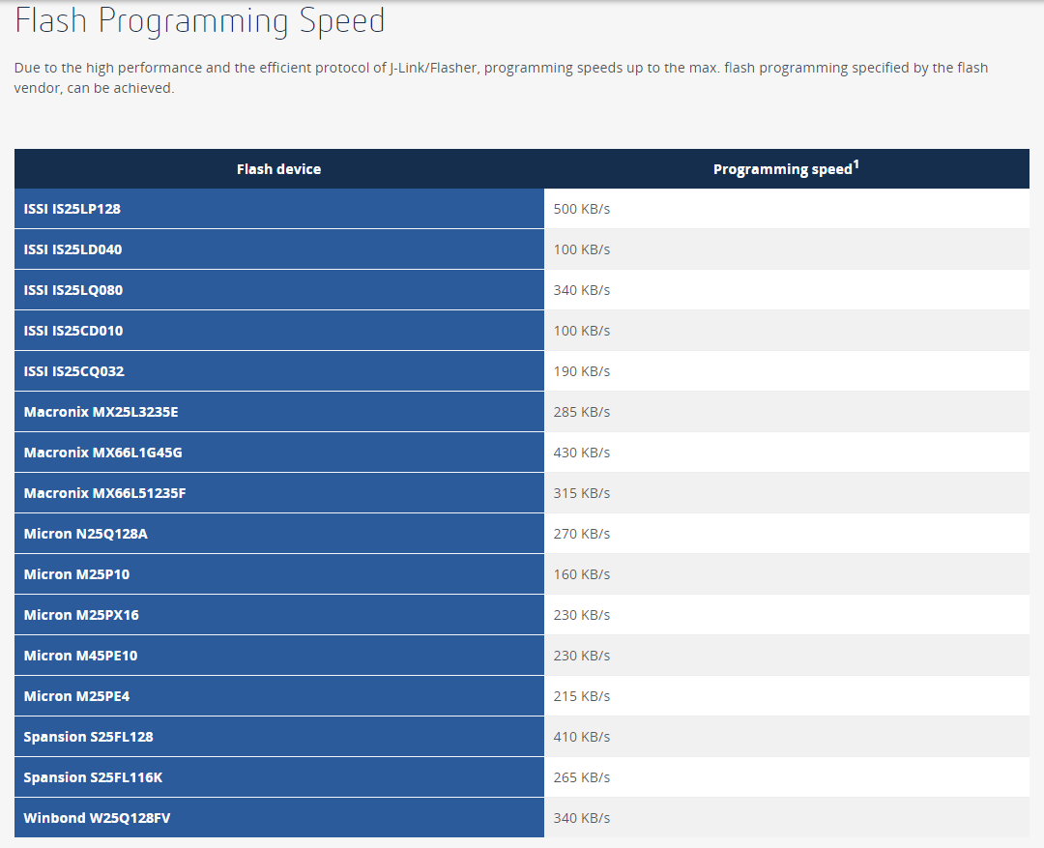This screenshot has width=1044, height=848.
Task: Select the ISSI IS25LP128 row label
Action: 72,209
